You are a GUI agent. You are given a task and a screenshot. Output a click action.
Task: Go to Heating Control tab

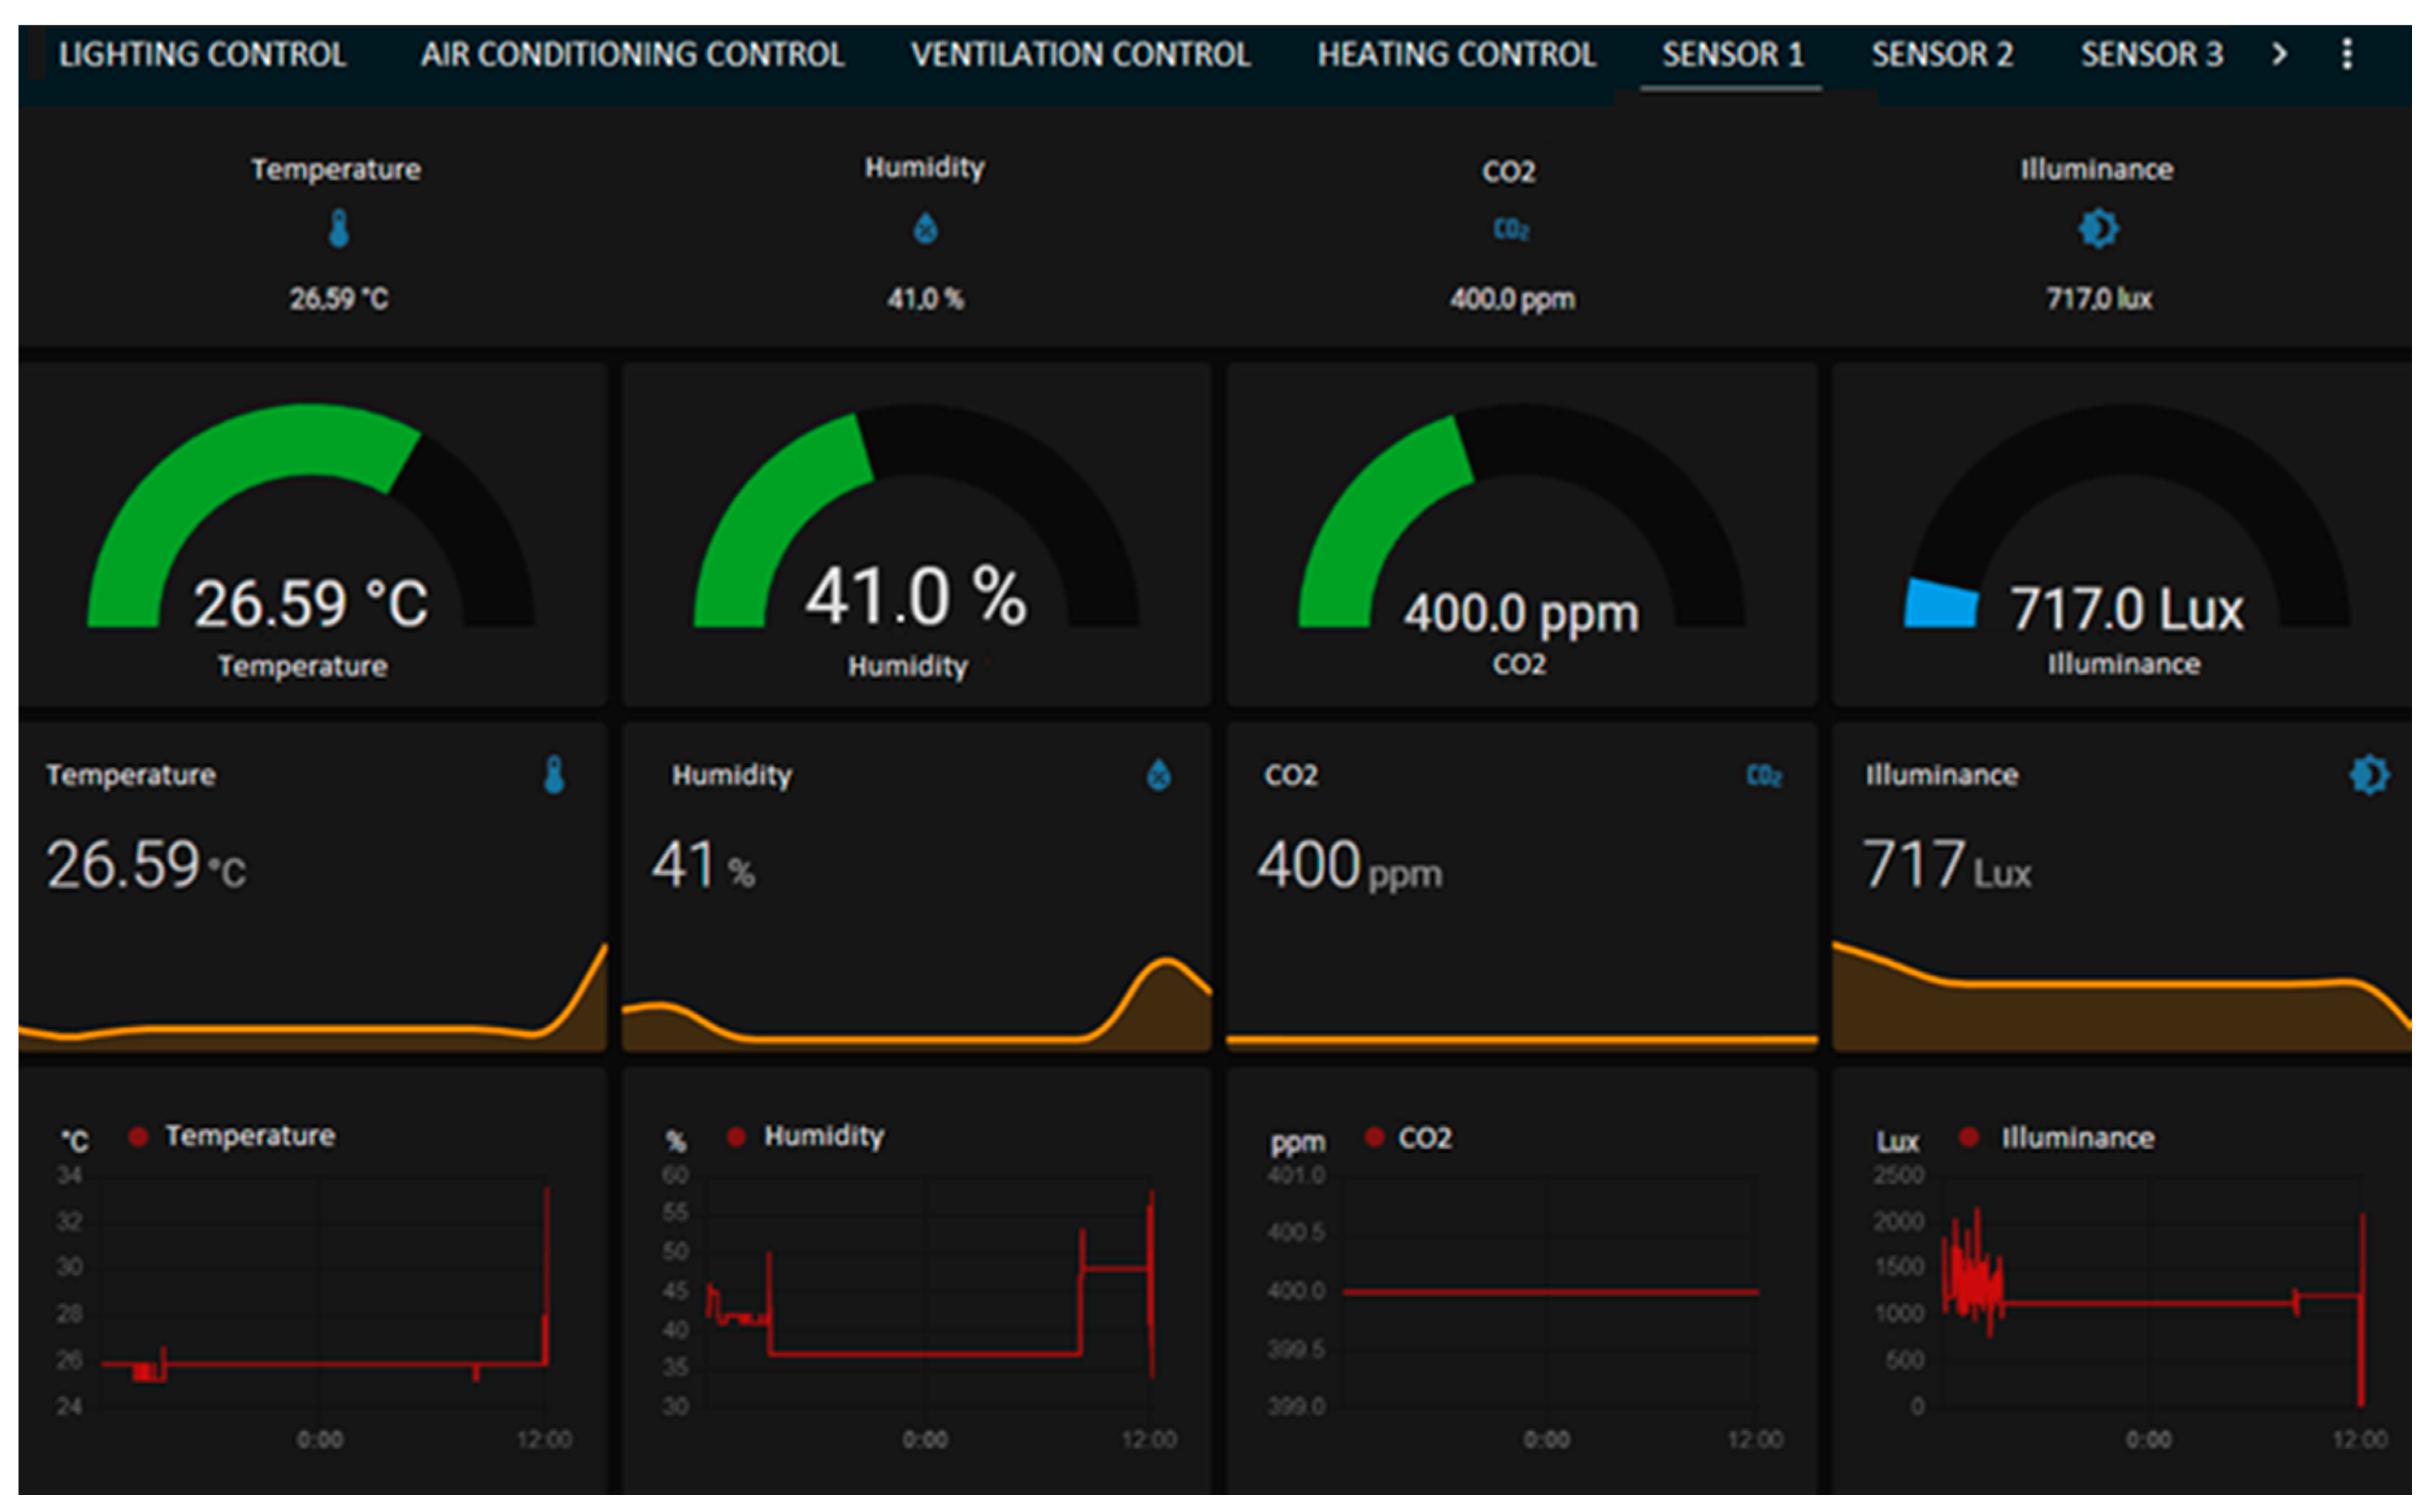tap(1456, 54)
